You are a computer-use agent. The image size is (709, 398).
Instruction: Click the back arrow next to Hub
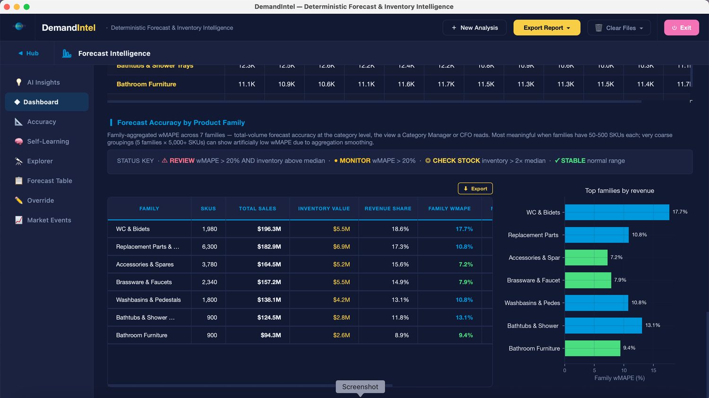(20, 53)
